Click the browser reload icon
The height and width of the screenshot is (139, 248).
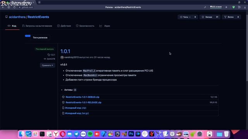(x=14, y=7)
